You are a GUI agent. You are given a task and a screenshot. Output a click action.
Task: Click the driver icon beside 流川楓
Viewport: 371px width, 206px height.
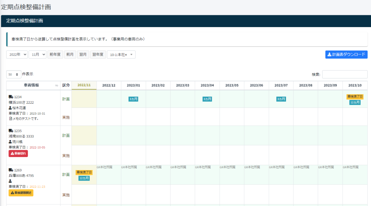click(10, 142)
